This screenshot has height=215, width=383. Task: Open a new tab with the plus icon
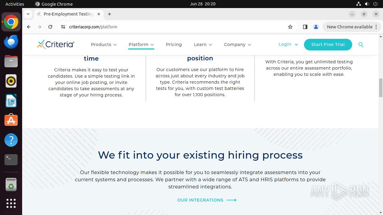tap(110, 14)
